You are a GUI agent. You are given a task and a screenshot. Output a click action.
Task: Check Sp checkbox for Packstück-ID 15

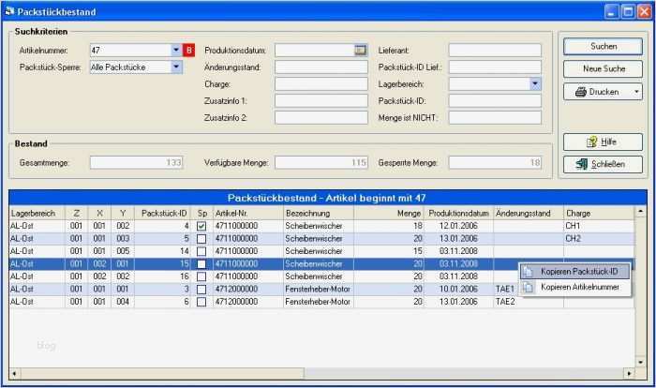pyautogui.click(x=201, y=264)
